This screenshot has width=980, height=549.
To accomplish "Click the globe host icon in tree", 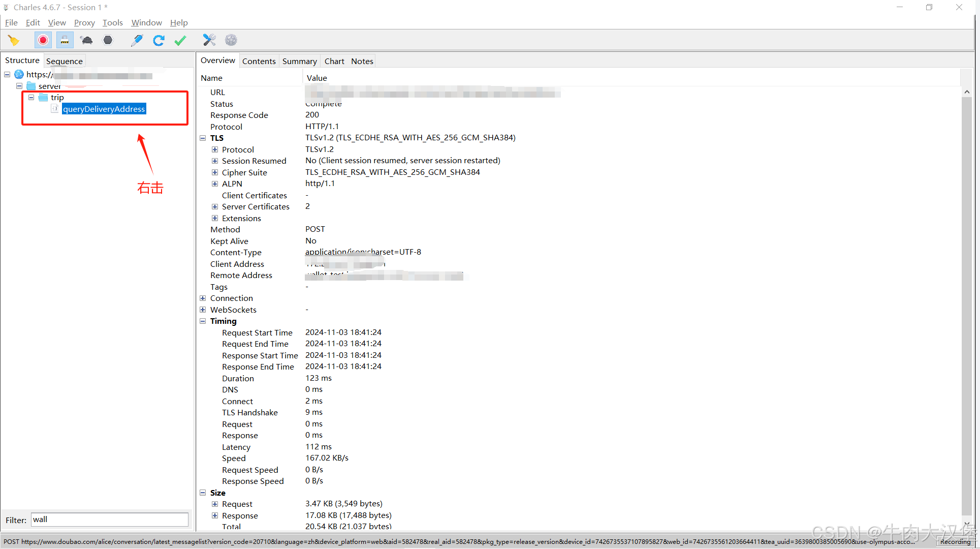I will (19, 75).
